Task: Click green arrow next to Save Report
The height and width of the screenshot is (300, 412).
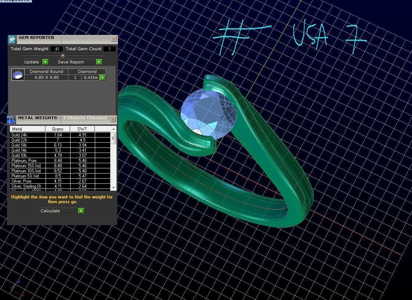Action: [x=99, y=62]
